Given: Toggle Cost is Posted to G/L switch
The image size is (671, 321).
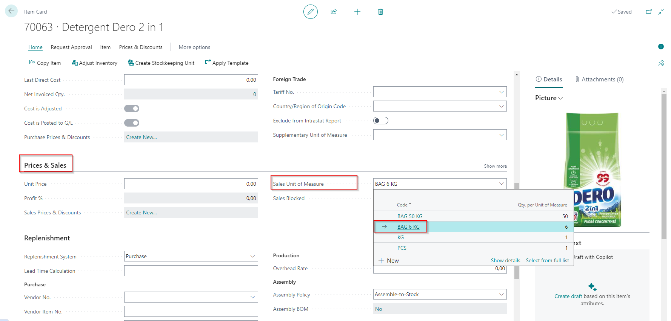Looking at the screenshot, I should pos(132,123).
